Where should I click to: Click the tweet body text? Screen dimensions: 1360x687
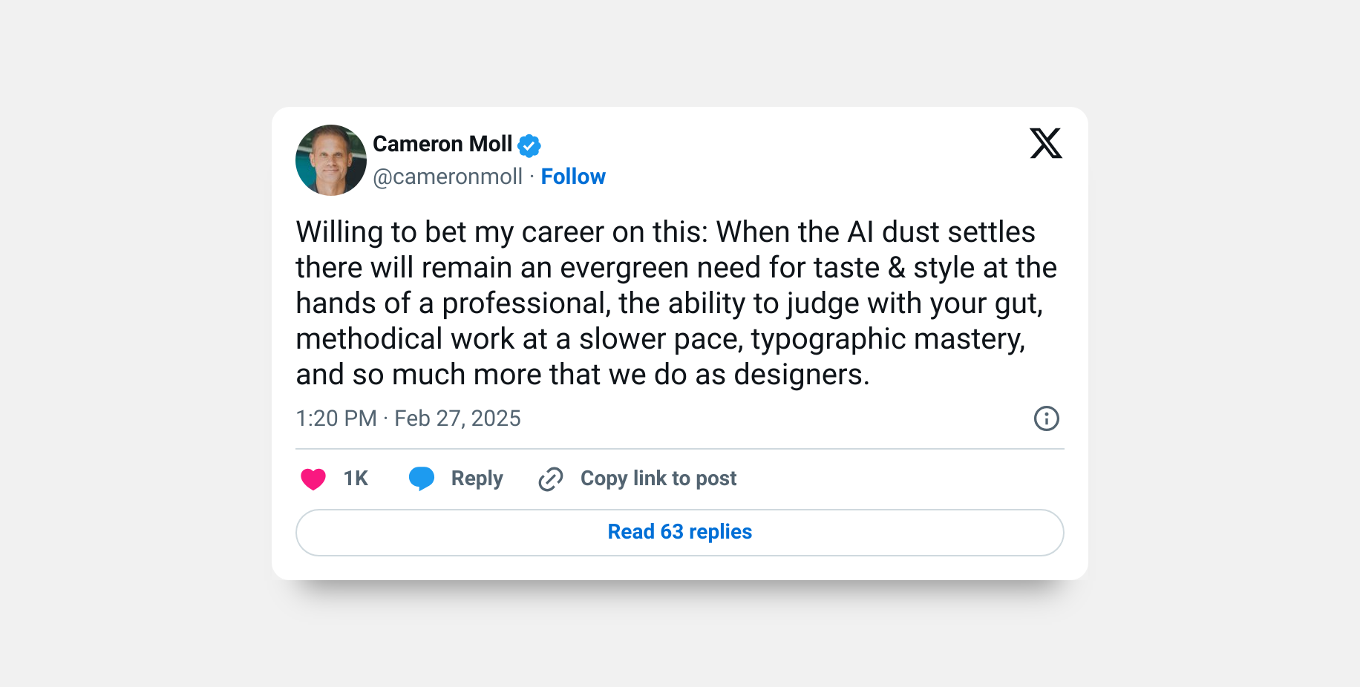pyautogui.click(x=676, y=303)
